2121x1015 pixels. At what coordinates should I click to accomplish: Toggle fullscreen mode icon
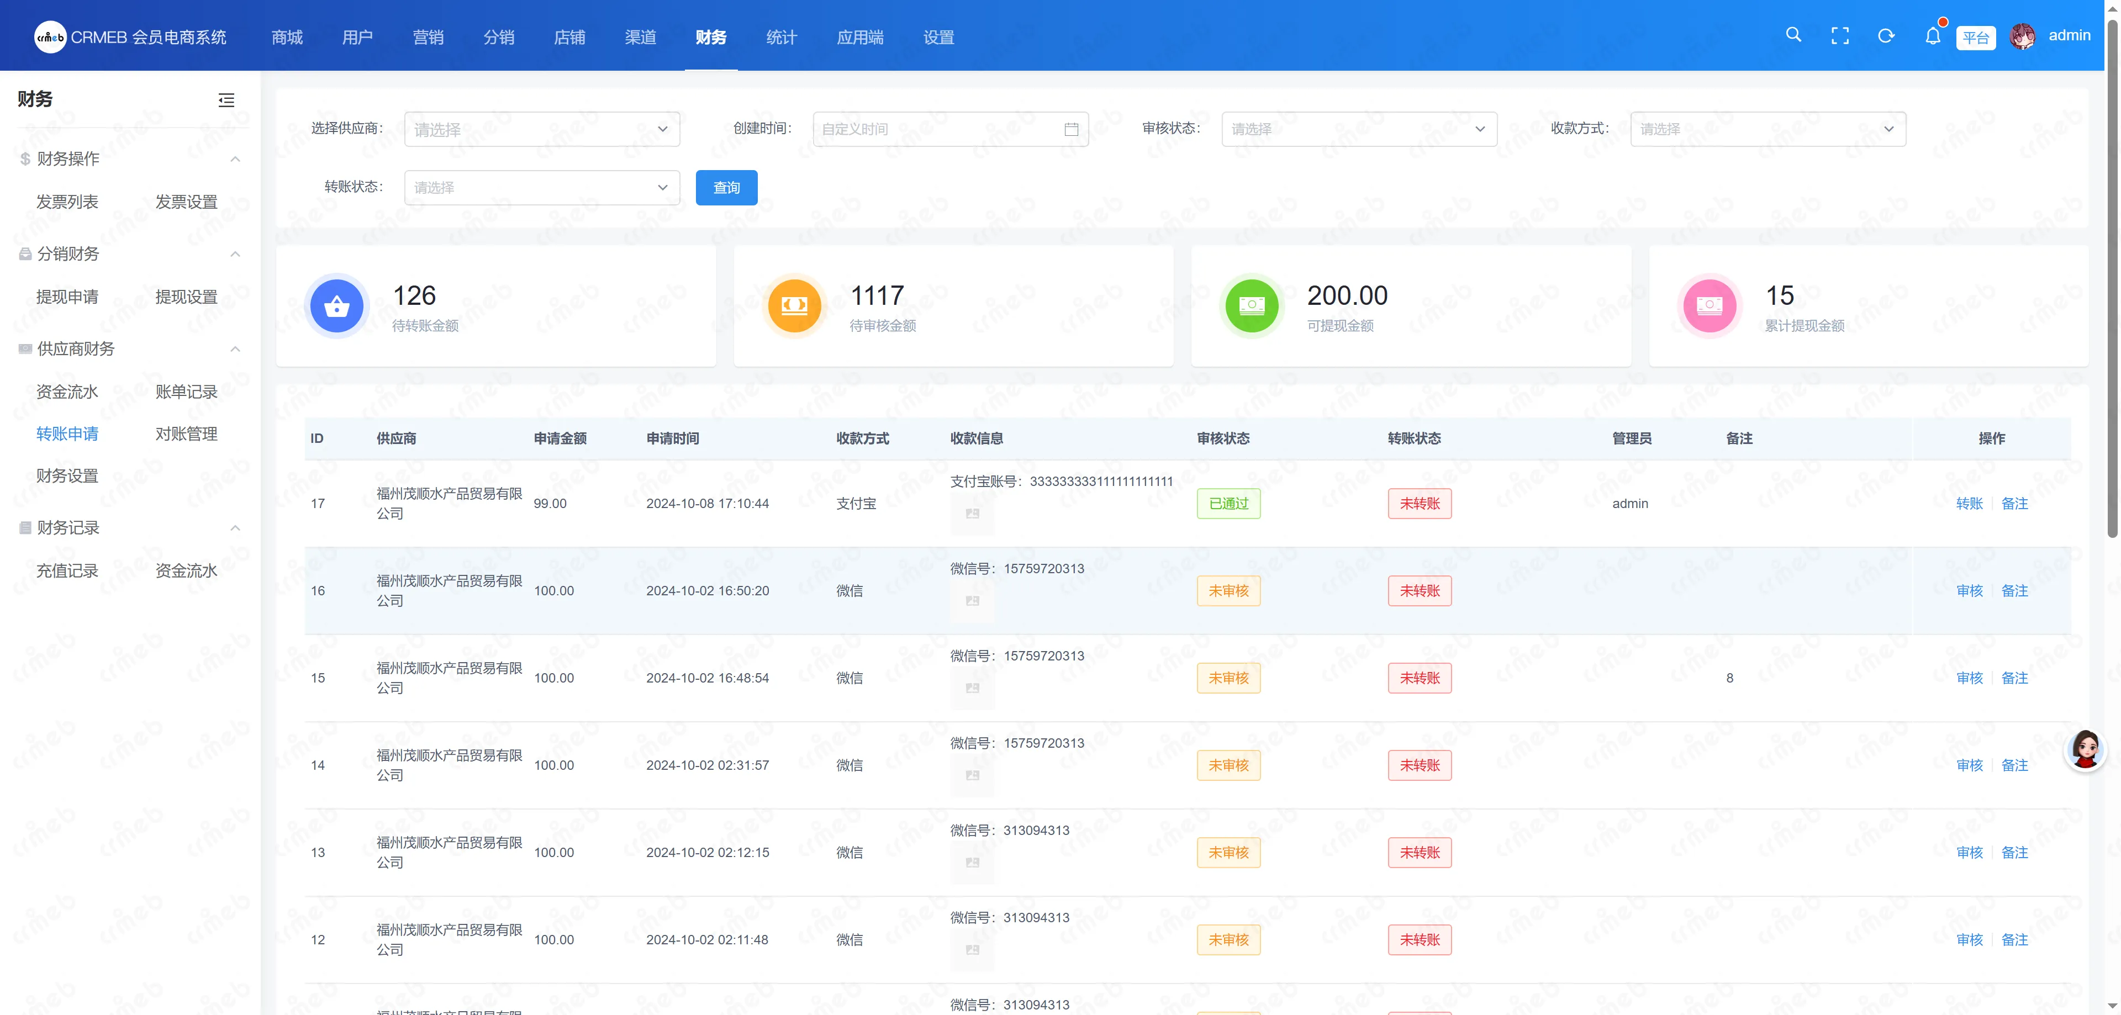[x=1839, y=36]
